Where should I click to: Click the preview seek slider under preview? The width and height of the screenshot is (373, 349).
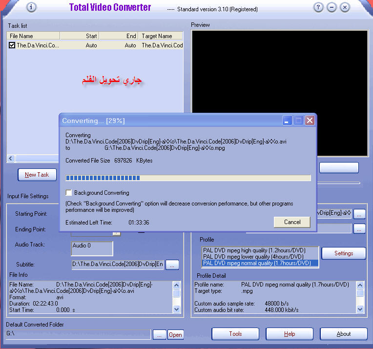point(339,183)
